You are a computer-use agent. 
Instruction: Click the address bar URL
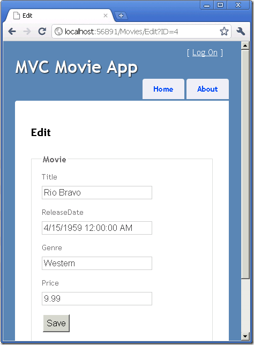click(x=121, y=32)
